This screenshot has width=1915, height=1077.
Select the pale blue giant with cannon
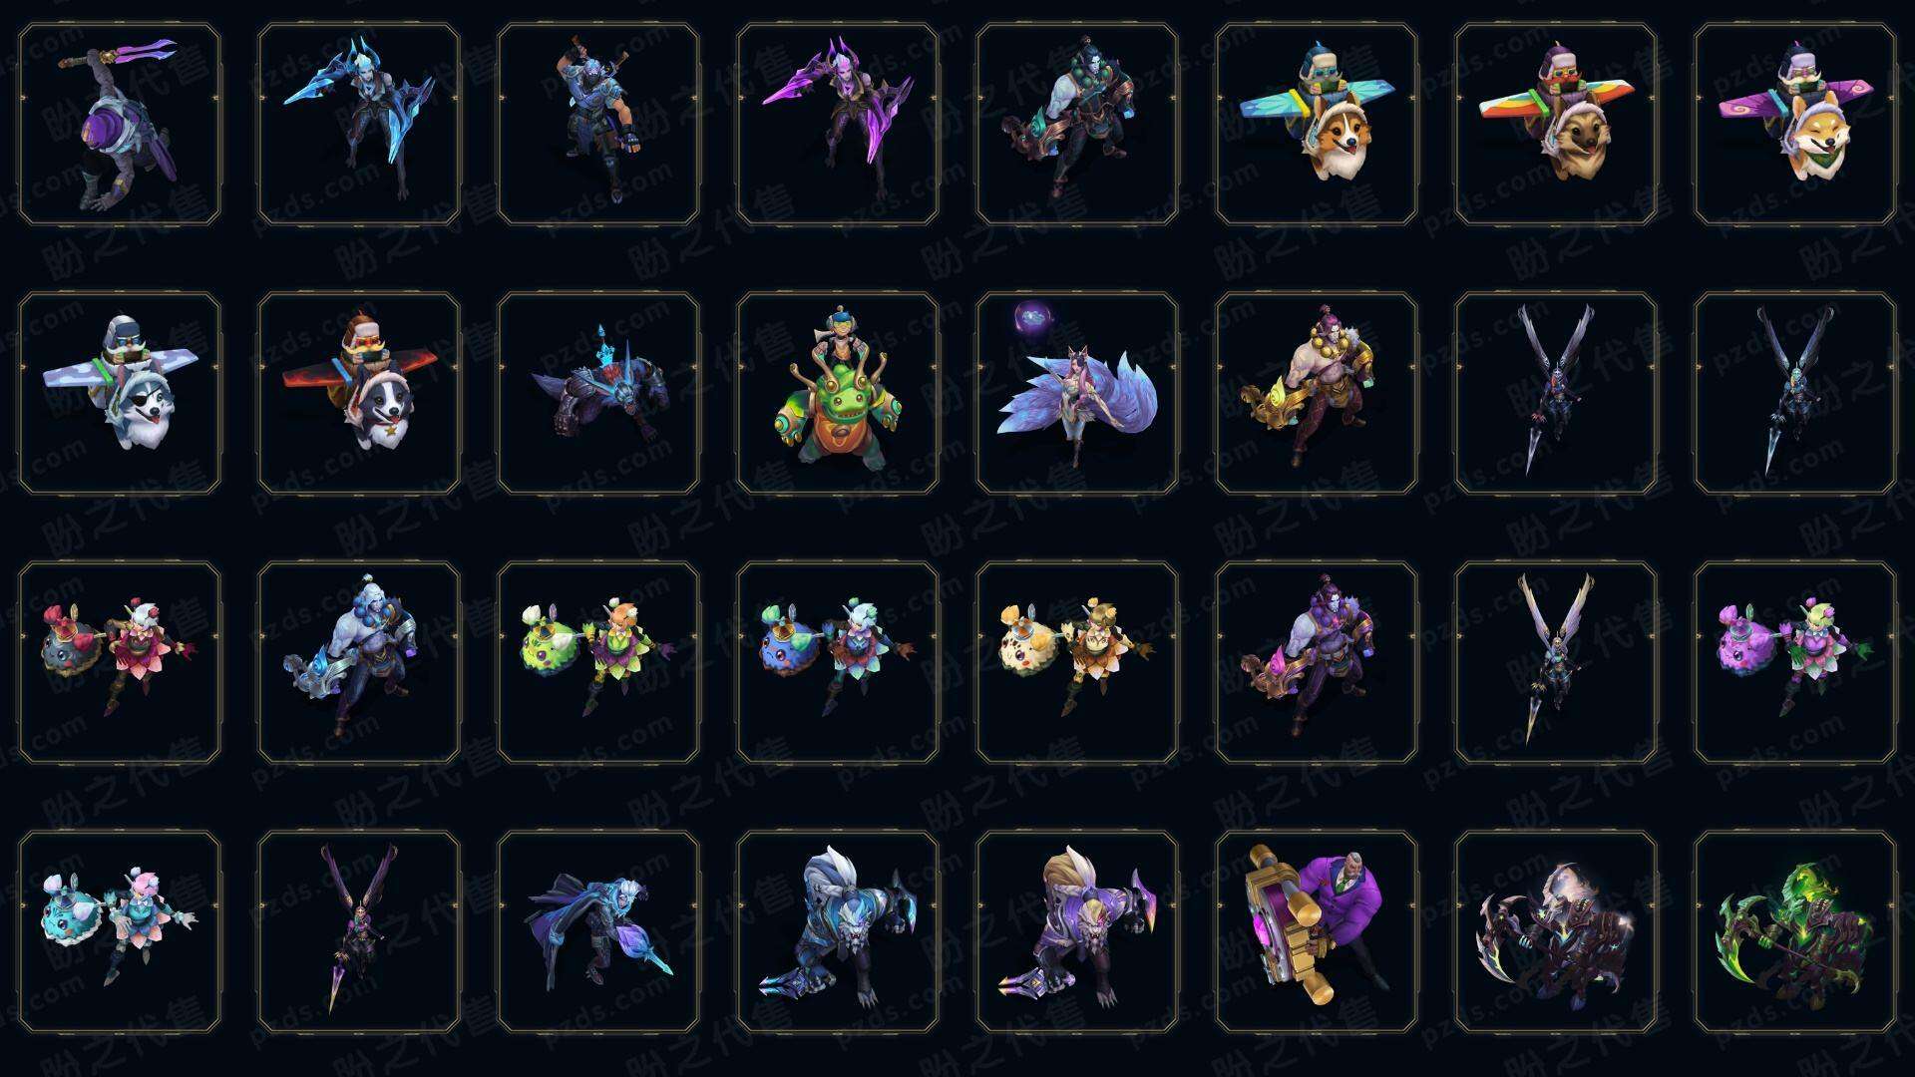(x=359, y=662)
